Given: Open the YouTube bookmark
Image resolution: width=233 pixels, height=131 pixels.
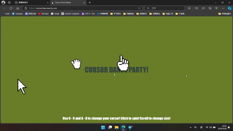Looking at the screenshot, I should tap(43, 14).
